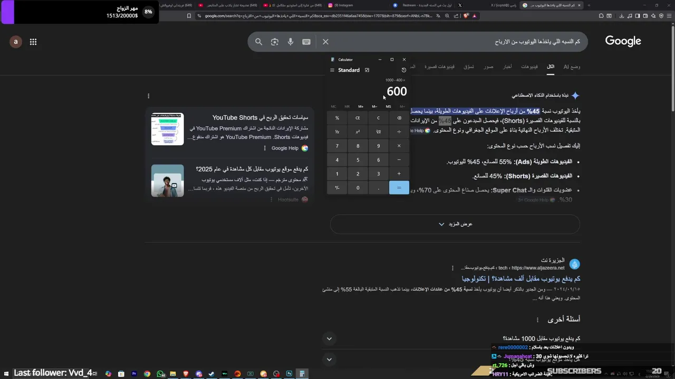Start voice search with microphone icon
Viewport: 675px width, 379px height.
click(x=290, y=42)
